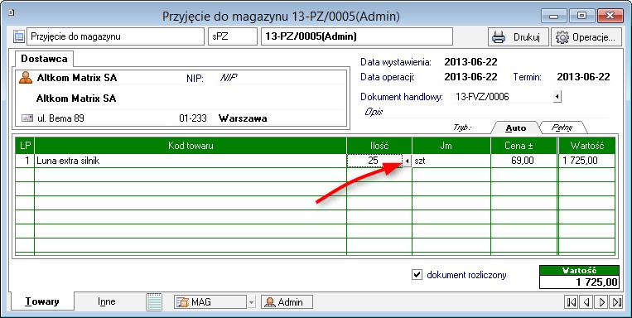This screenshot has height=318, width=632.
Task: Click the city name Warszawa
Action: (x=243, y=118)
